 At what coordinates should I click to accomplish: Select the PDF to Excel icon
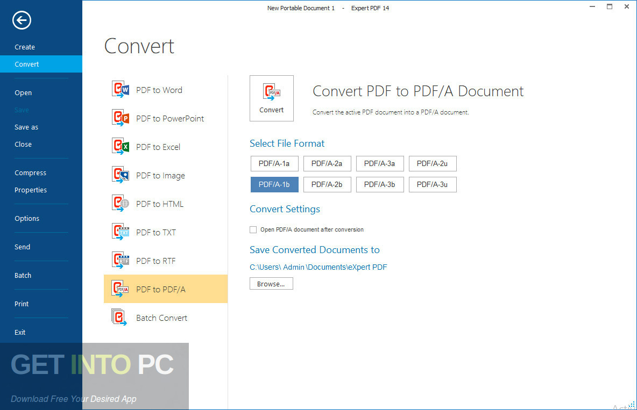point(121,146)
